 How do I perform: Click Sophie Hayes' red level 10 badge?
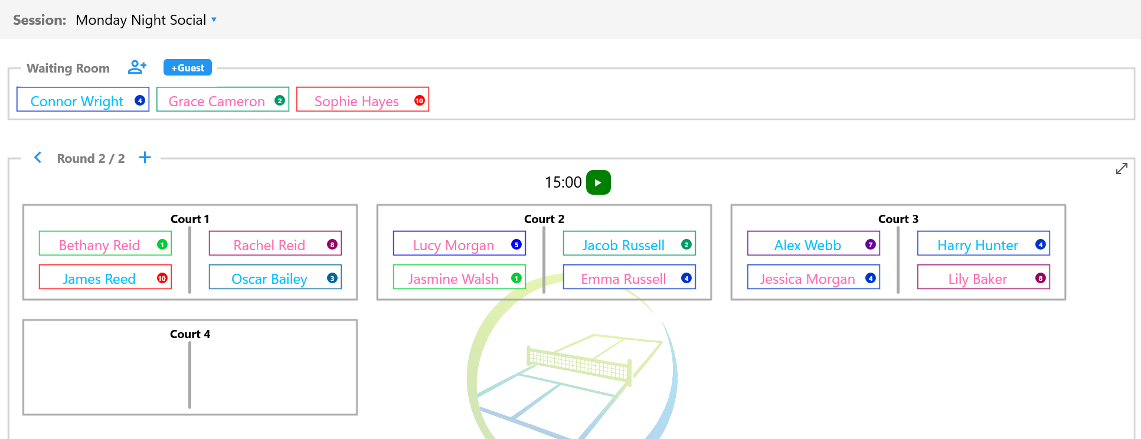pos(419,100)
